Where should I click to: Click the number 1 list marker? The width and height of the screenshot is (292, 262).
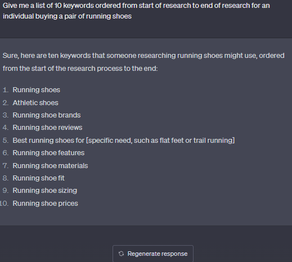click(x=6, y=90)
